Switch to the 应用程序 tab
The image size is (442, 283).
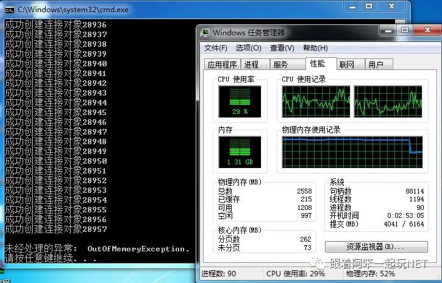pos(223,65)
